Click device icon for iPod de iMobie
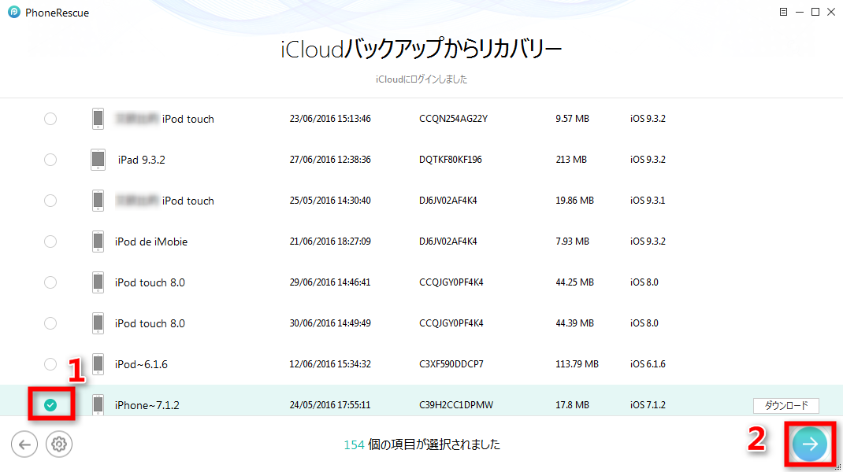 click(x=98, y=241)
